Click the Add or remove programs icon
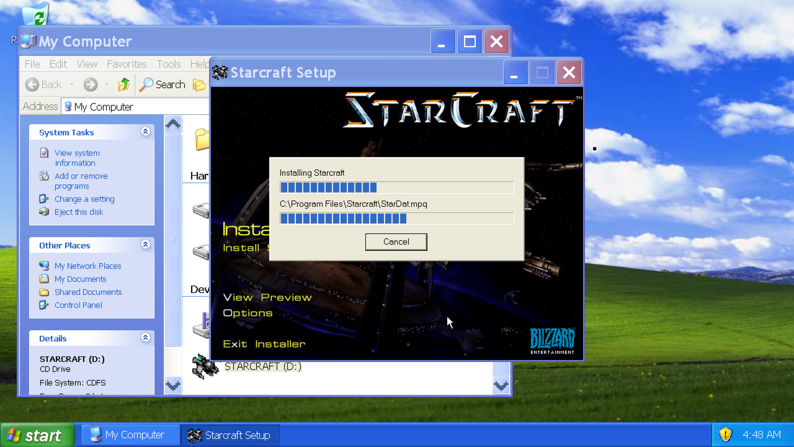The image size is (794, 447). [44, 176]
